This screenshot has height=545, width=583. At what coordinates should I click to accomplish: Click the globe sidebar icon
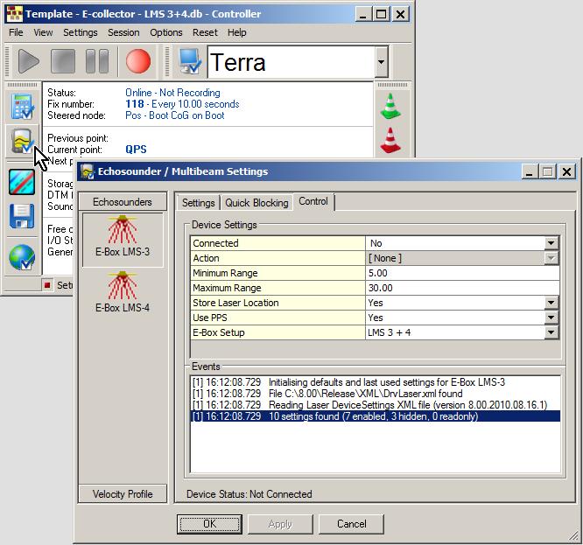21,256
